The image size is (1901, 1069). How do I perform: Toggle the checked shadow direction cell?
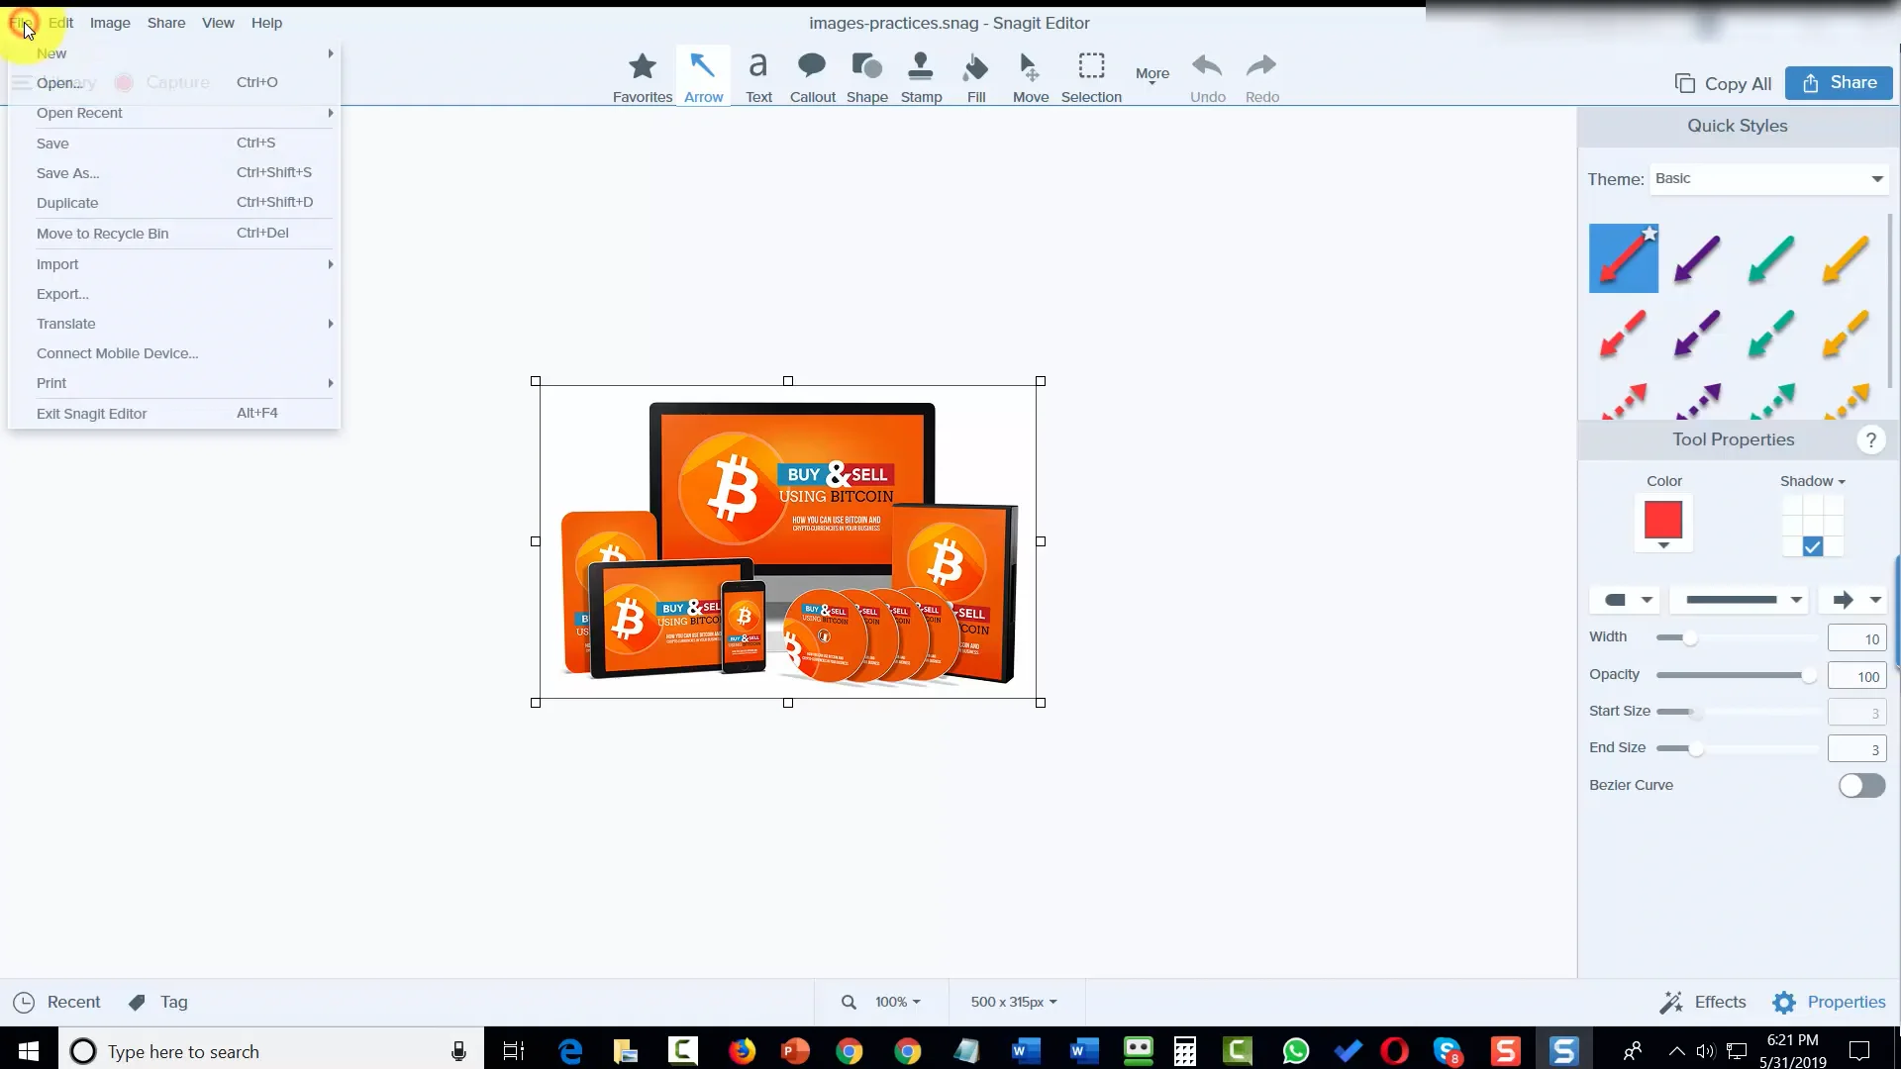click(x=1812, y=546)
